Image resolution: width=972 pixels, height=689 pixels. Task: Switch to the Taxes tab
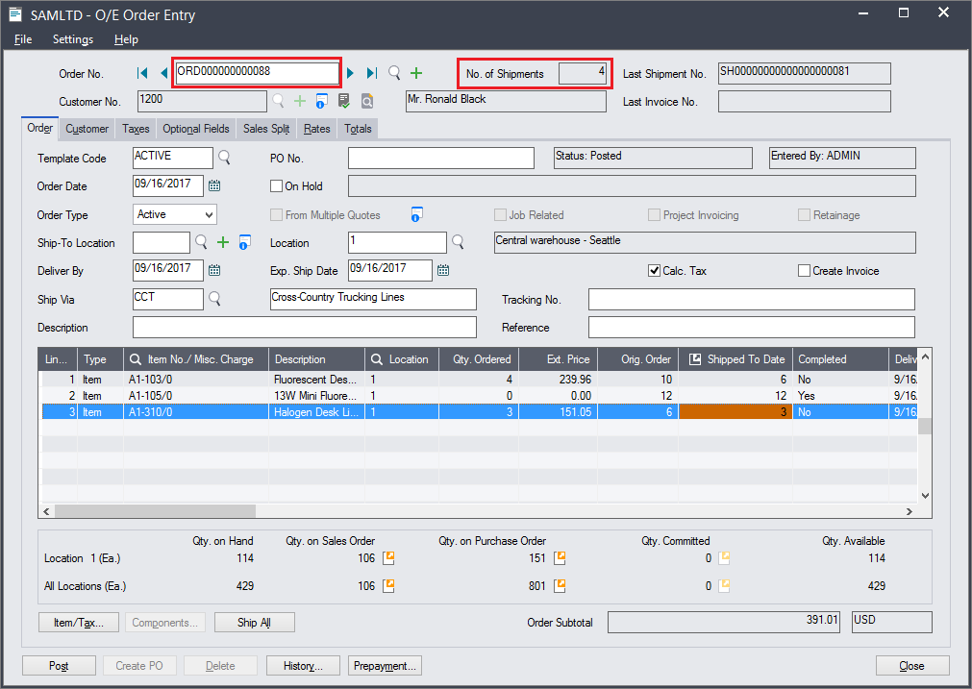tap(136, 128)
